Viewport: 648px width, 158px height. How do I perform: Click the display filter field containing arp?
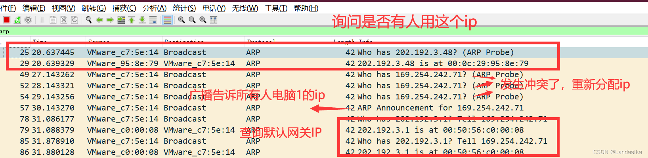[x=324, y=32]
